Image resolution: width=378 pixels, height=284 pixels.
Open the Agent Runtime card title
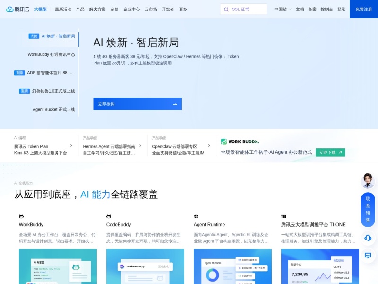point(209,224)
